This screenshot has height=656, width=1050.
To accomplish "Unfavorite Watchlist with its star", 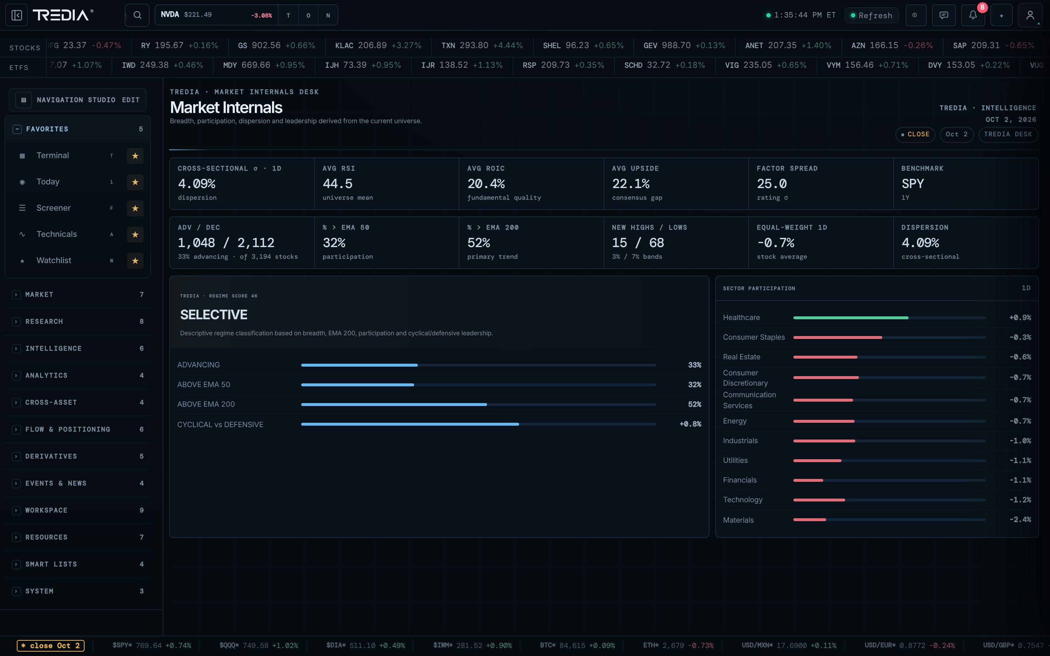I will [x=135, y=261].
